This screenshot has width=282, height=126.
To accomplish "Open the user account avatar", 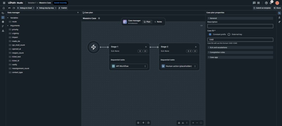I will click(x=277, y=3).
